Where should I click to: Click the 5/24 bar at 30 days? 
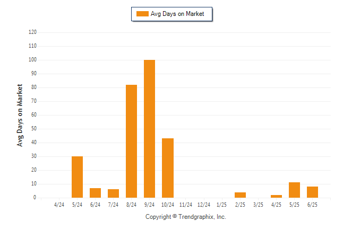click(77, 177)
